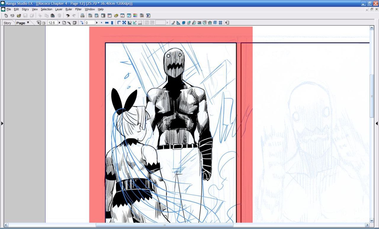Toggle the curved speed lines snap icon
The image size is (379, 229).
194,23
